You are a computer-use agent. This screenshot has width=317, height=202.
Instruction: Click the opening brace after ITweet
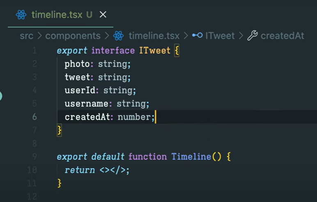click(177, 50)
